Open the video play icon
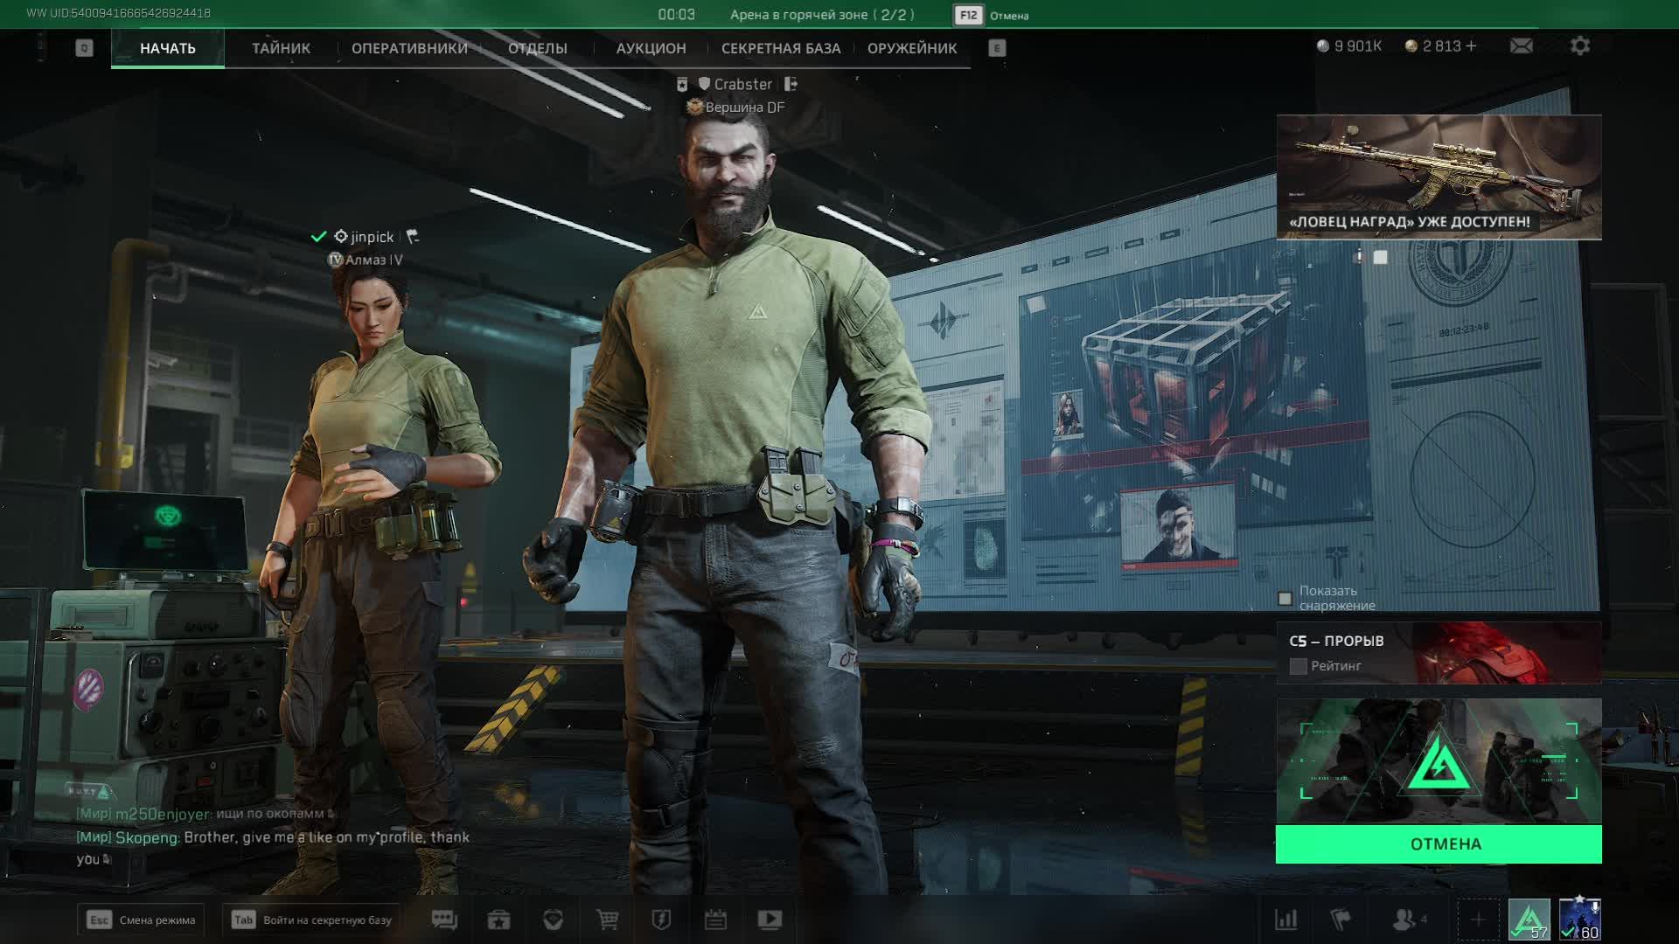This screenshot has height=944, width=1679. coord(770,920)
